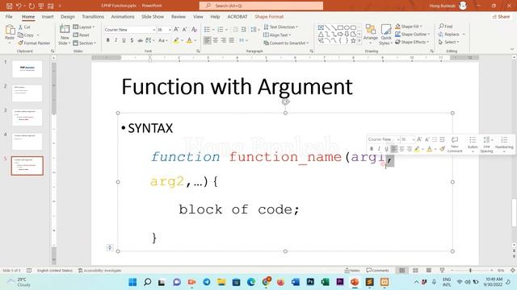Apply the ribbon text highlight color
This screenshot has height=290, width=517.
(x=176, y=40)
